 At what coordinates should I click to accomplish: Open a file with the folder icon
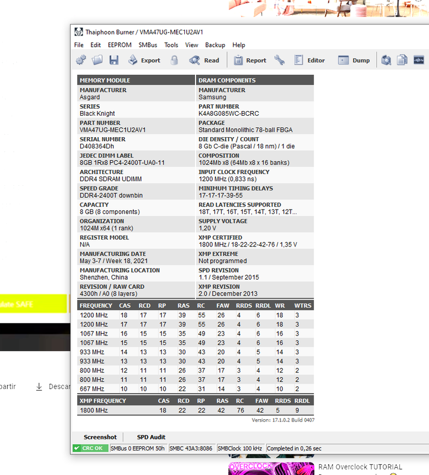coord(97,60)
